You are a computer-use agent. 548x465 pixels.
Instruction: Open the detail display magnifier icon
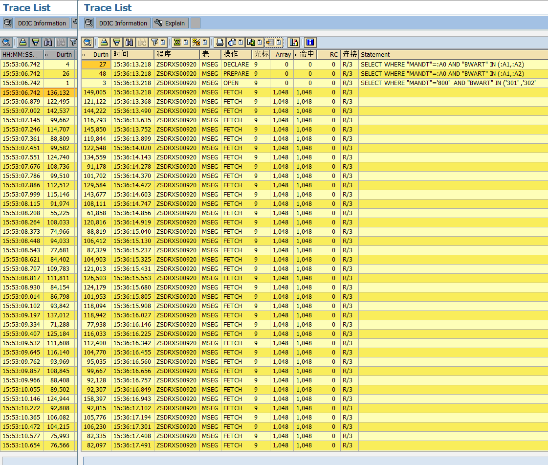click(x=88, y=43)
